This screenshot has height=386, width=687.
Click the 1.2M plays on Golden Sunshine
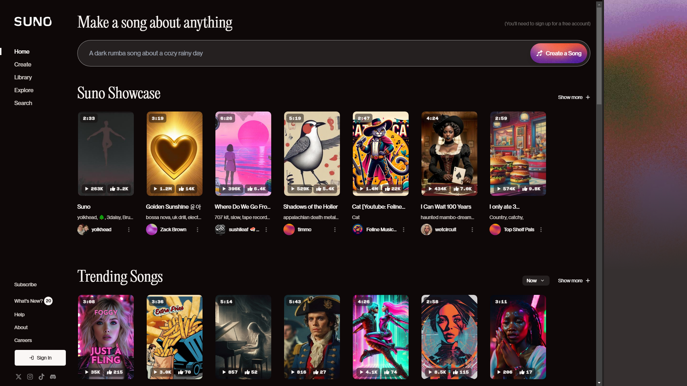[x=163, y=189]
